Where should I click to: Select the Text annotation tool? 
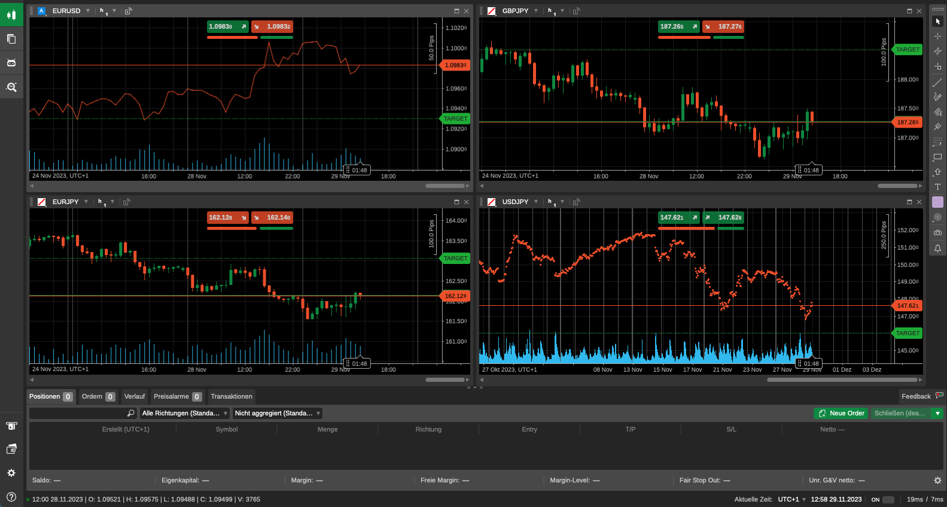tap(937, 187)
